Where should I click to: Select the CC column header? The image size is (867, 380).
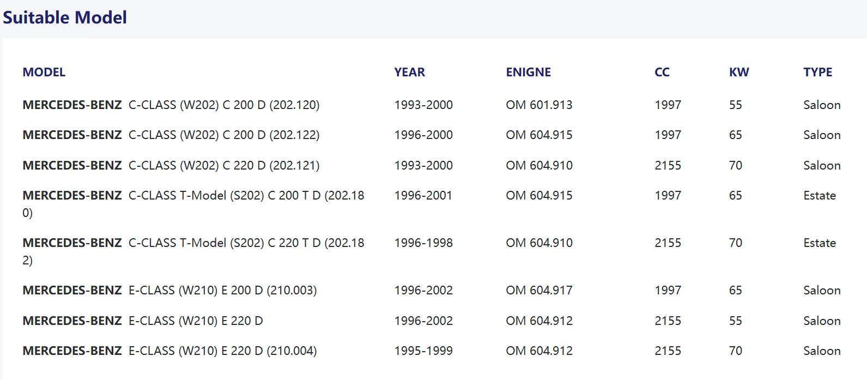[662, 72]
